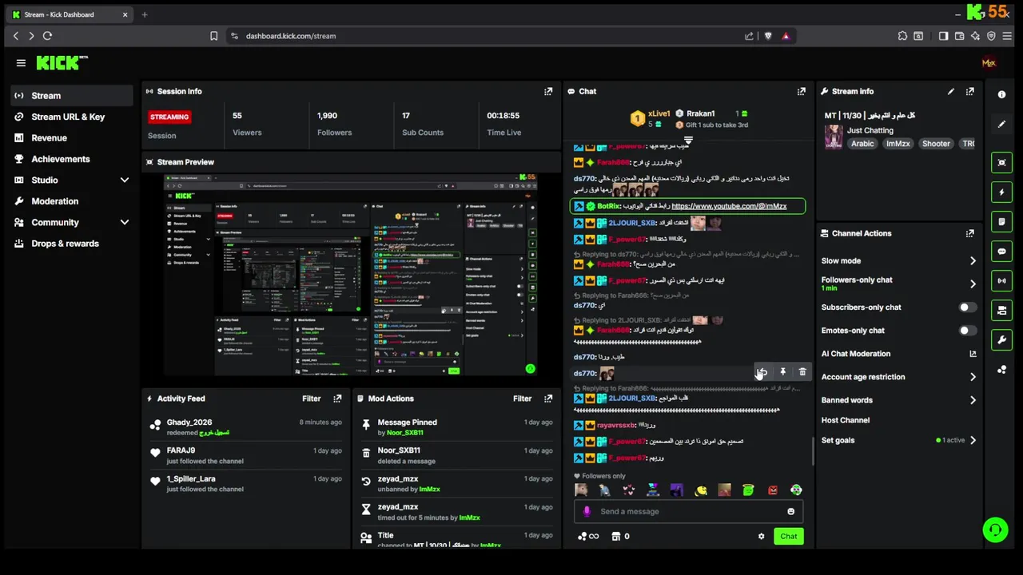1023x575 pixels.
Task: Open the Mod Actions Filter
Action: [523, 399]
